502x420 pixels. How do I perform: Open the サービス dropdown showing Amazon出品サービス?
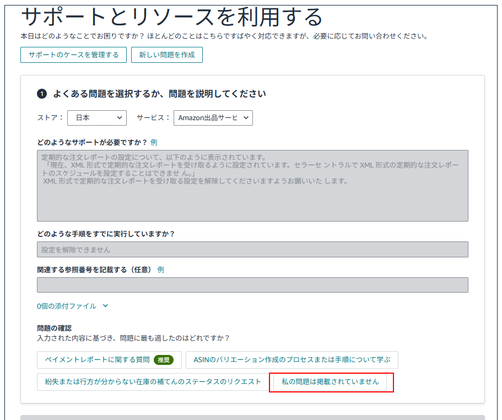tap(213, 118)
